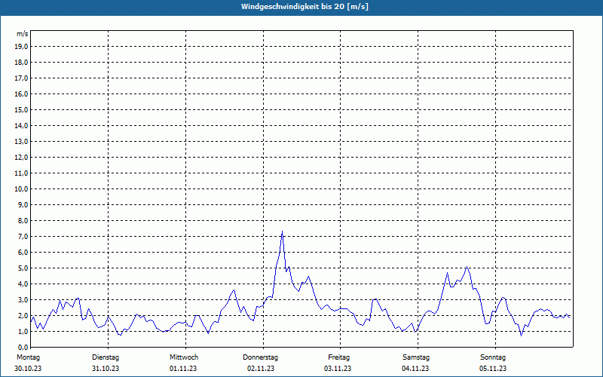
Task: Click the highest wind speed peak on Donnerstag
Action: [x=282, y=232]
